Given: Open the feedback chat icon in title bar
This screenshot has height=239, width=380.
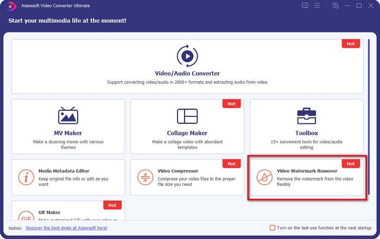Looking at the screenshot, I should pyautogui.click(x=305, y=5).
